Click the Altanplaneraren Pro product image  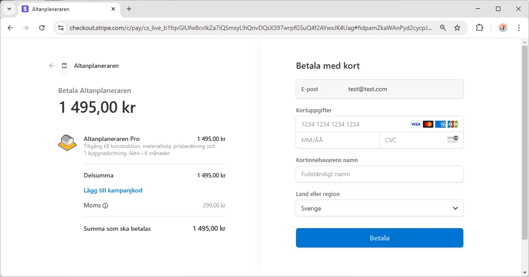[67, 143]
